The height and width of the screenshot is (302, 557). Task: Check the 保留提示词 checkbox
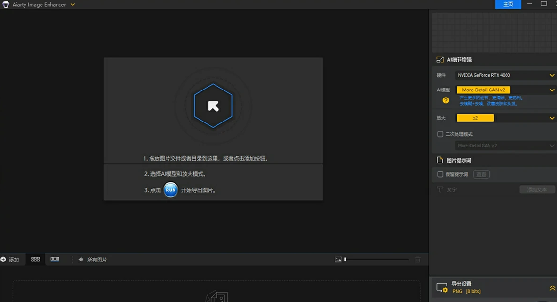[x=440, y=174]
